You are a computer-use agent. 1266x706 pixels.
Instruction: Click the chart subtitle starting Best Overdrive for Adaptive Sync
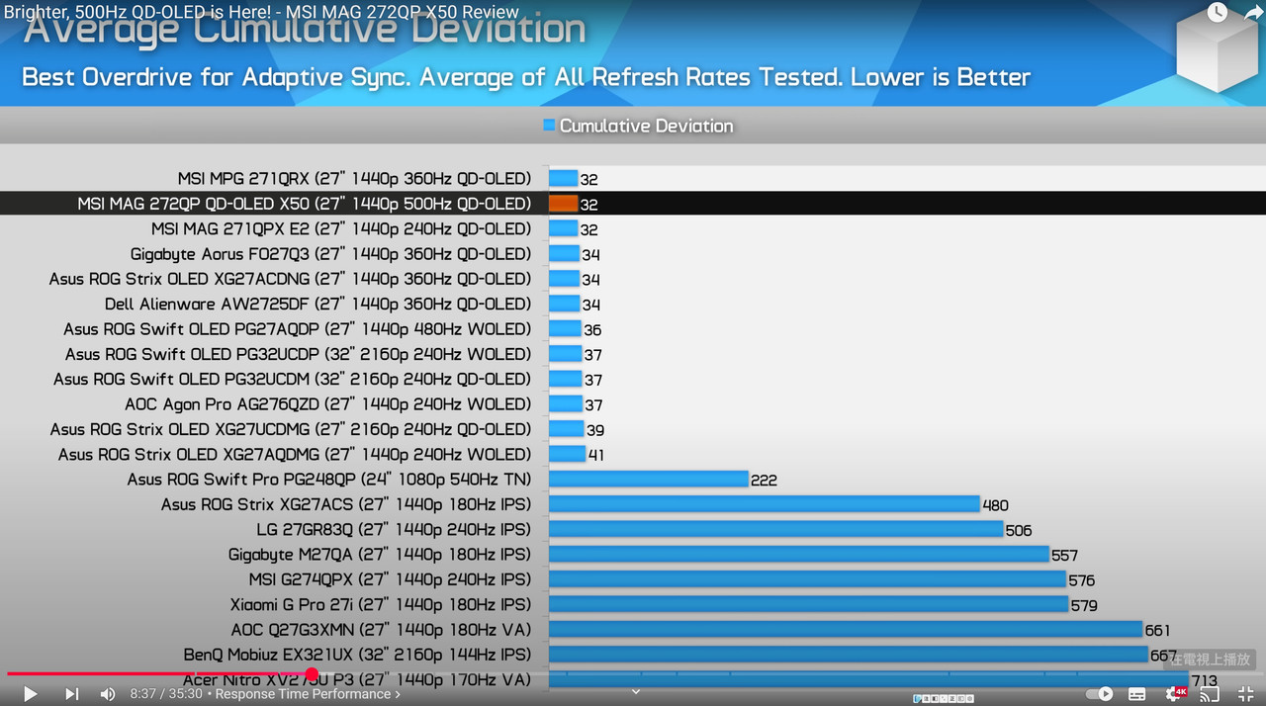(526, 77)
